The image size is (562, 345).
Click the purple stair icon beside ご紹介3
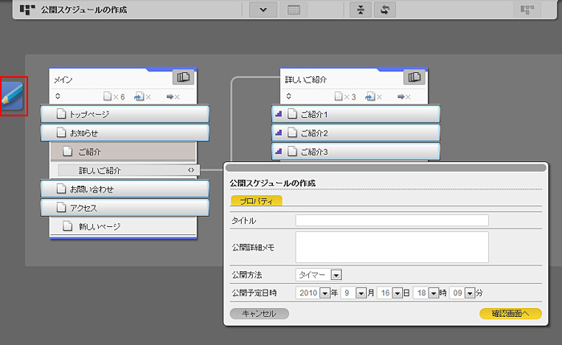pyautogui.click(x=279, y=152)
